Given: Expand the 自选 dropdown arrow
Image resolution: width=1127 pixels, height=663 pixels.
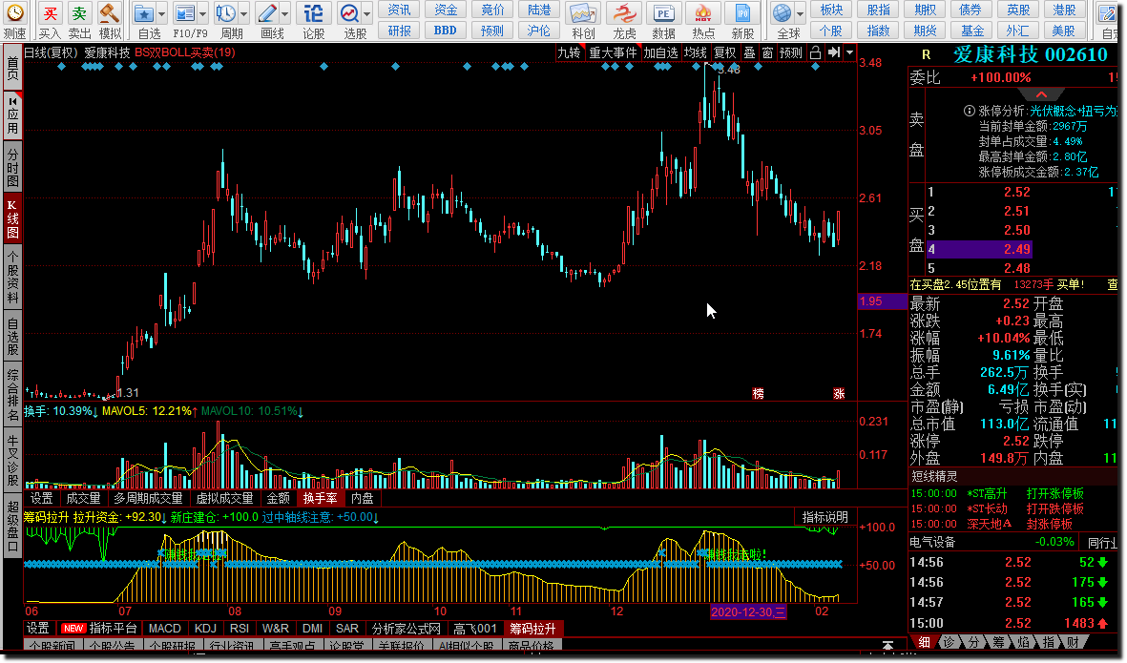Looking at the screenshot, I should [161, 13].
